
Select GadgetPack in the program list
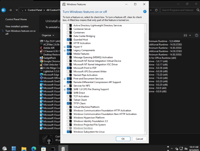pos(48,58)
